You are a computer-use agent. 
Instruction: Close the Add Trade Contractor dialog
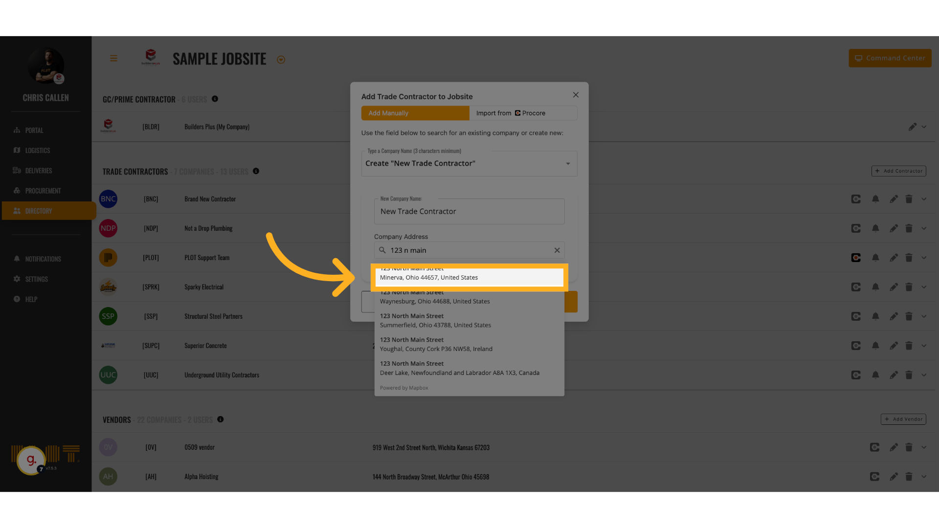pyautogui.click(x=576, y=95)
